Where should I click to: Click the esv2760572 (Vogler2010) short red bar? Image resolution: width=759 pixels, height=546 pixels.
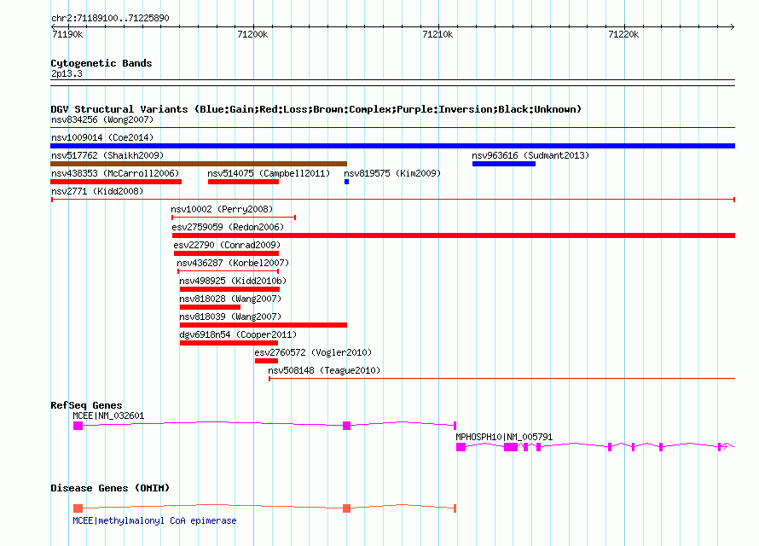pyautogui.click(x=267, y=361)
